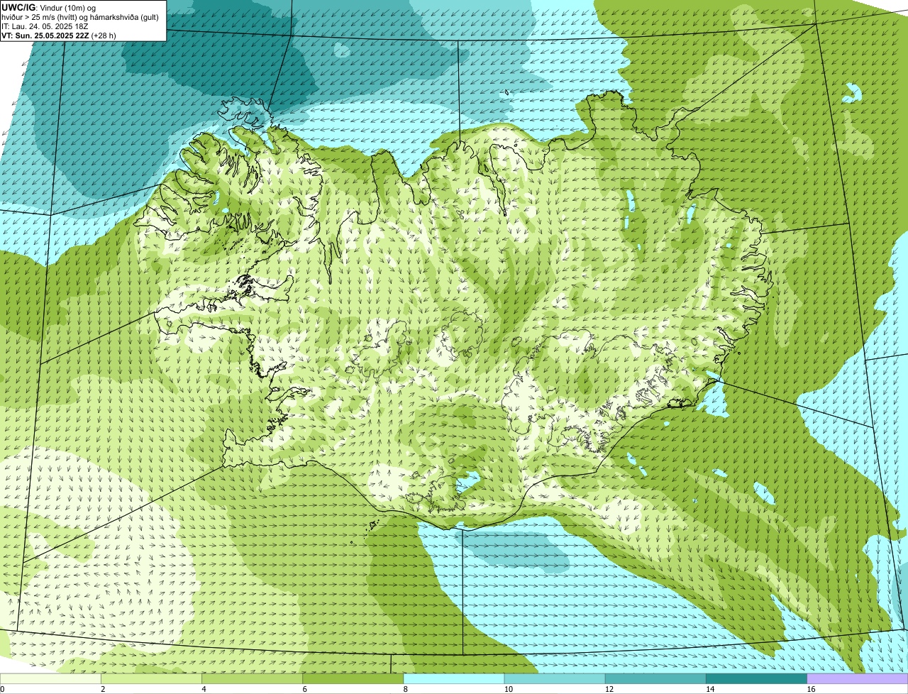Click the legend label '8'
Image resolution: width=908 pixels, height=694 pixels.
405,689
